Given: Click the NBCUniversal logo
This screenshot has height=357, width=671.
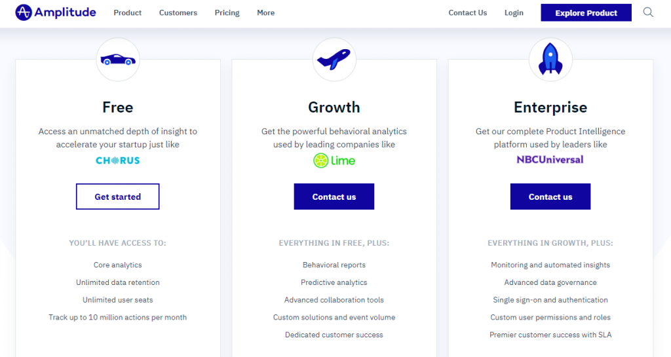Looking at the screenshot, I should (550, 159).
